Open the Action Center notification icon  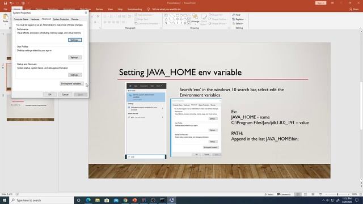point(357,200)
